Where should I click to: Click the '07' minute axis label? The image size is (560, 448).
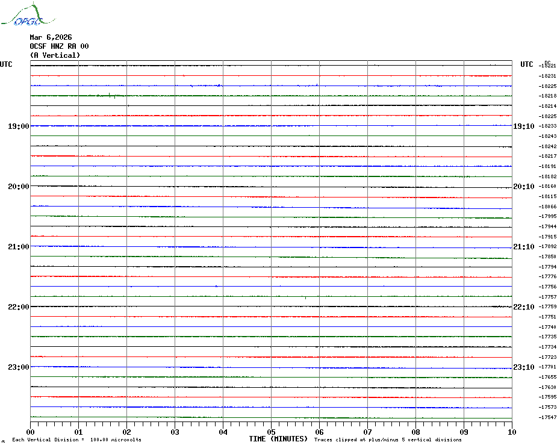[x=367, y=432]
